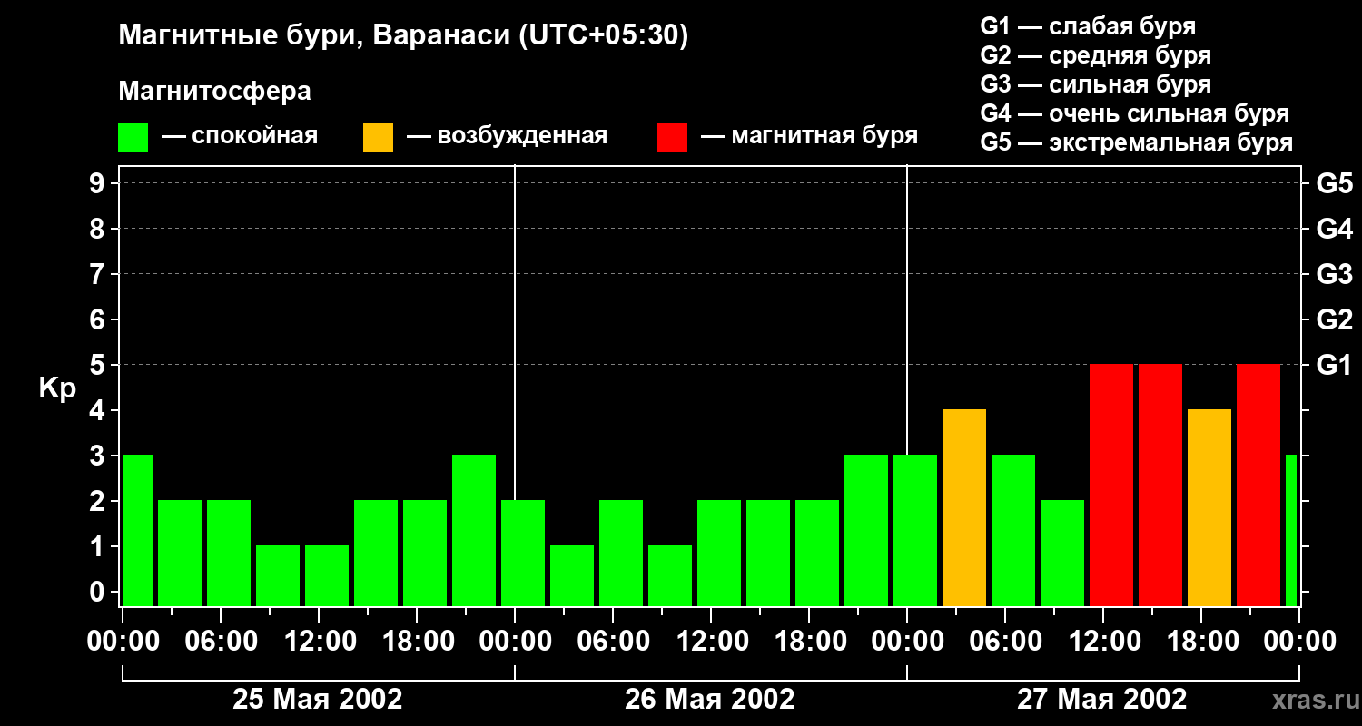Click the 'G2 — средняя буря' description line
Image resolution: width=1362 pixels, height=726 pixels.
coord(1096,55)
